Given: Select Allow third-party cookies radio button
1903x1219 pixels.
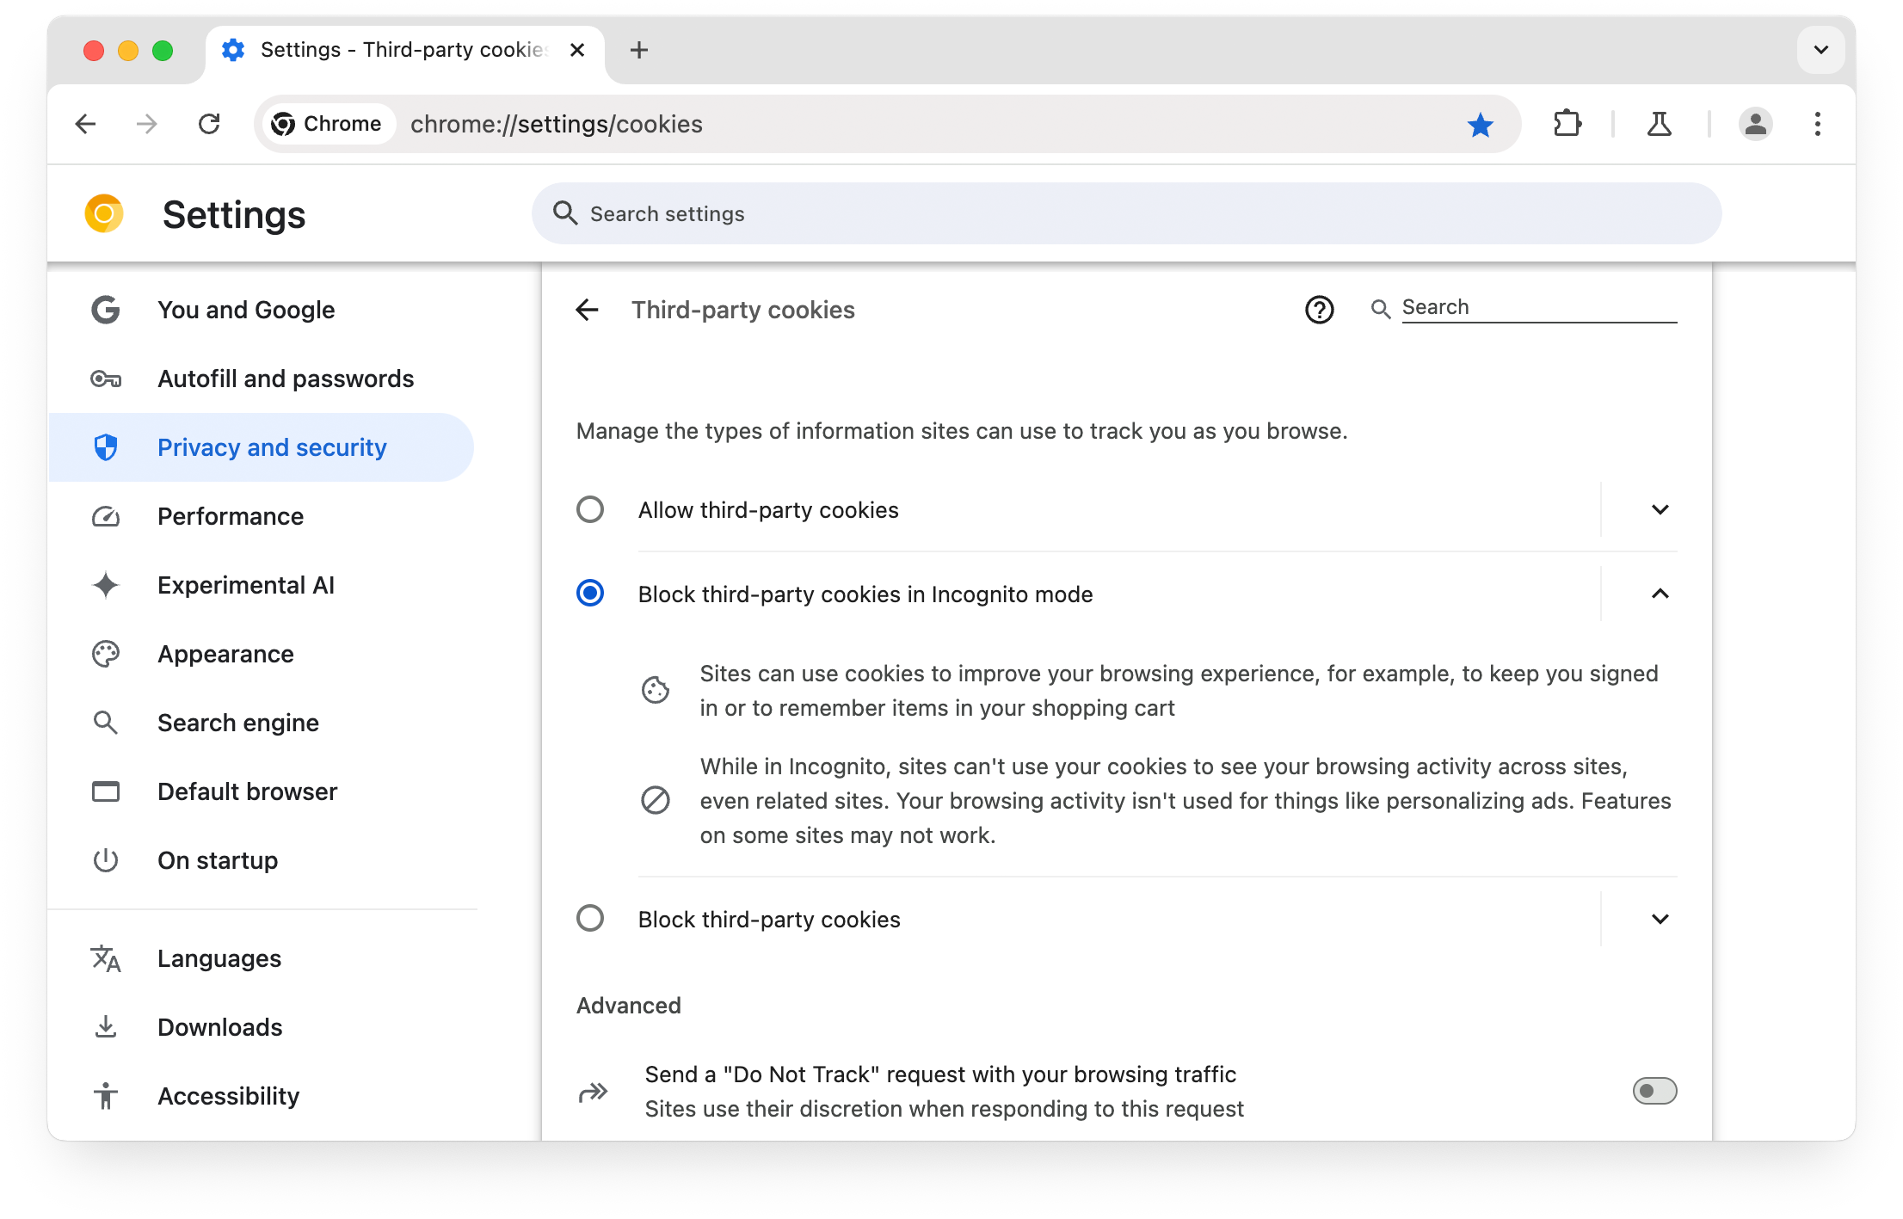Looking at the screenshot, I should click(x=591, y=509).
